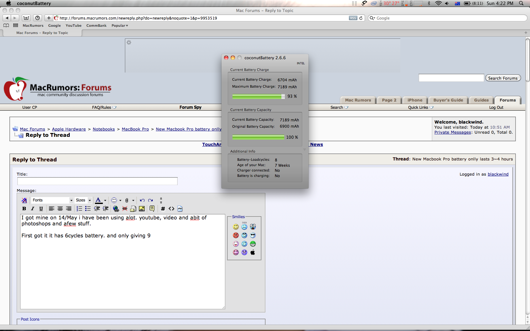Open the Buyer's Guide tab
The width and height of the screenshot is (530, 331).
[448, 100]
